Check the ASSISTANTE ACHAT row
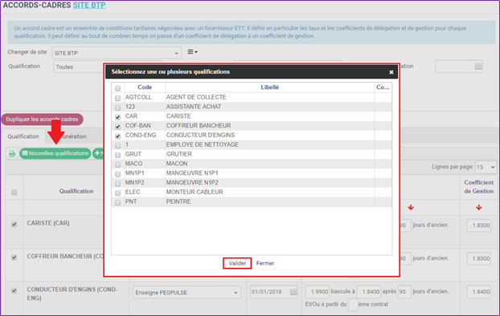The image size is (500, 316). [x=118, y=107]
